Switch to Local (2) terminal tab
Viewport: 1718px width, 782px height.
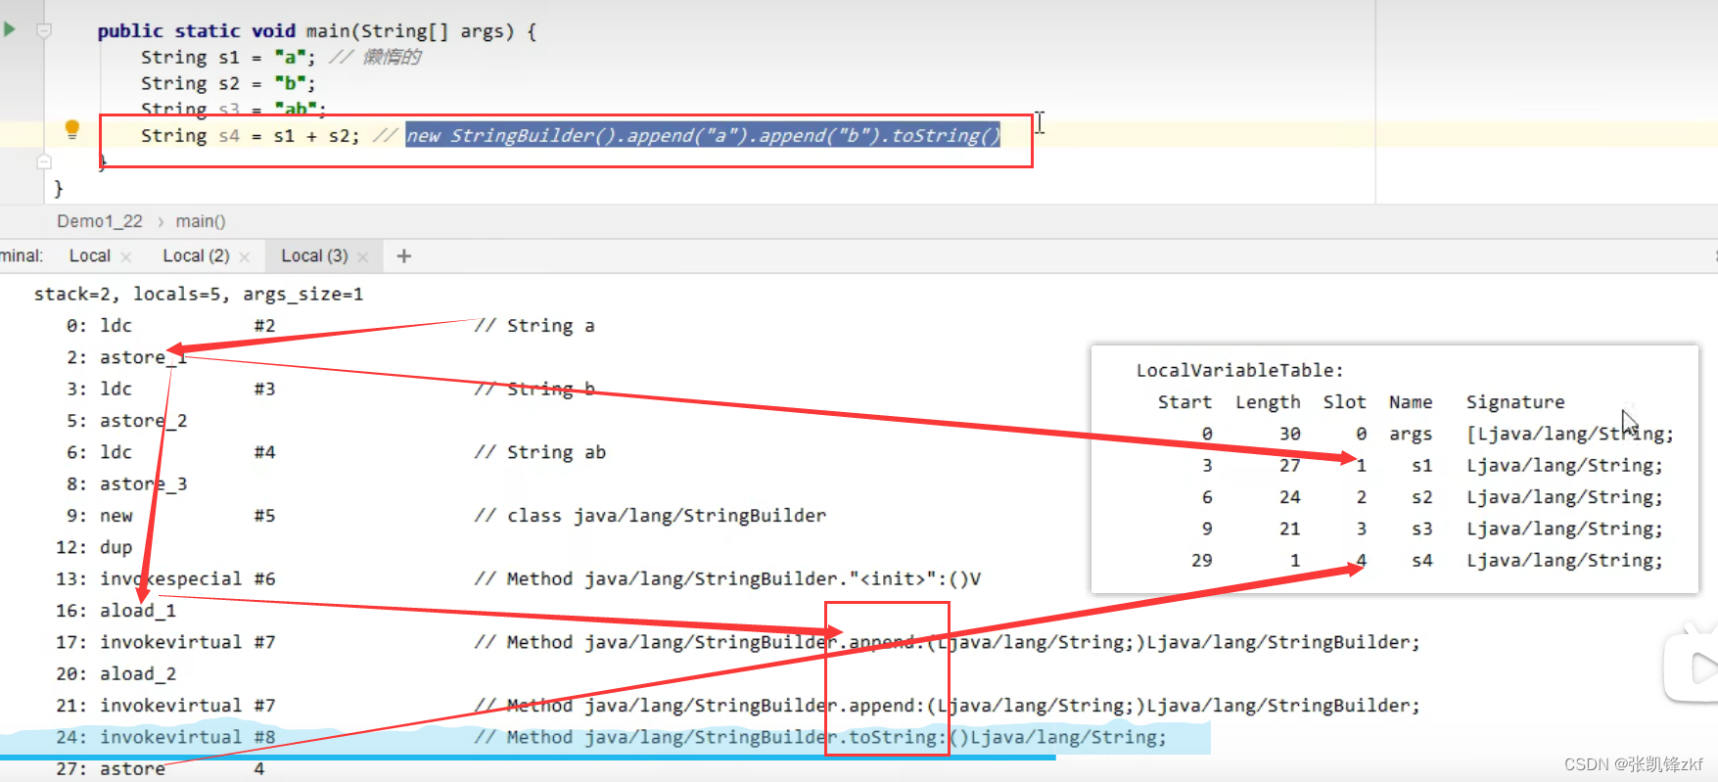(196, 255)
